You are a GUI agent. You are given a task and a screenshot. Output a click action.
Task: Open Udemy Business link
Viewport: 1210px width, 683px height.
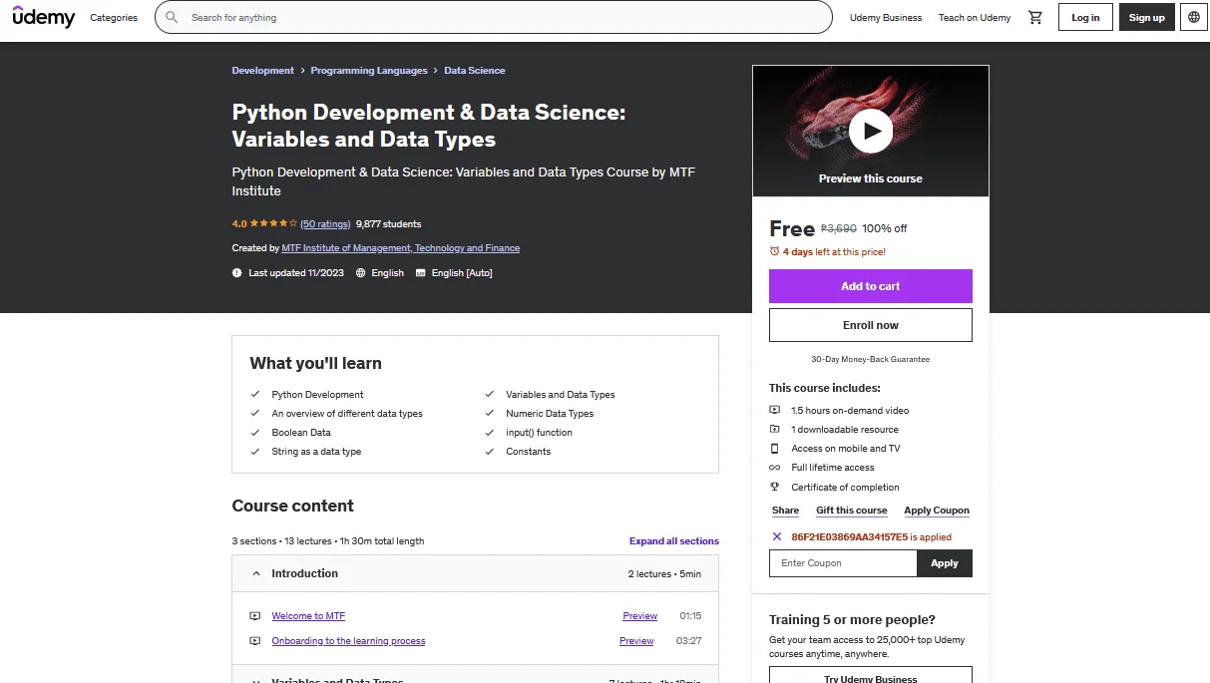point(886,17)
